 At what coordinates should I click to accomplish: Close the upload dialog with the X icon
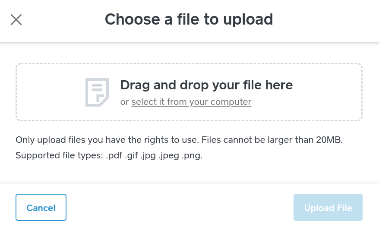click(x=16, y=19)
